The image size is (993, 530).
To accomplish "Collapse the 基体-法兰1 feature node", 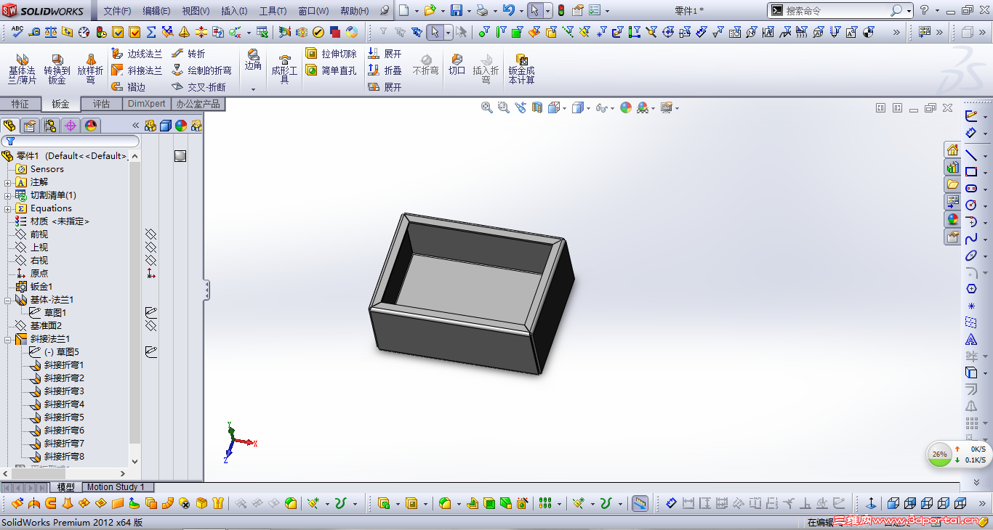I will (x=7, y=300).
